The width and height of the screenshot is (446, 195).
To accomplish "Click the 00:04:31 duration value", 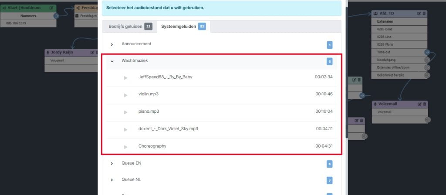I will tap(324, 146).
